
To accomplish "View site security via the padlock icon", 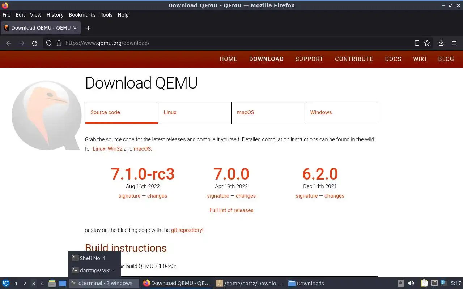I will point(59,43).
